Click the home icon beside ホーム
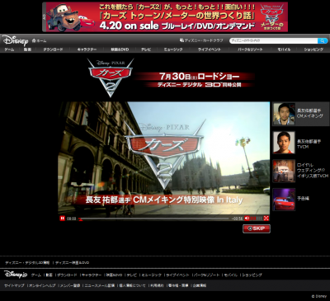Screen dimensions: 330x301 pyautogui.click(x=34, y=40)
